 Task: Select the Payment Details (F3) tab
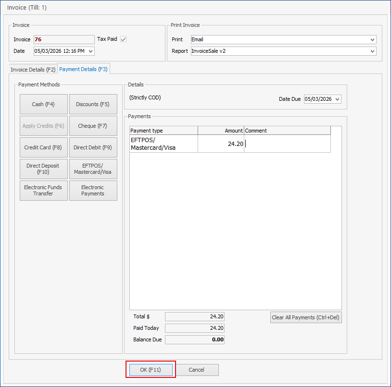click(x=84, y=69)
